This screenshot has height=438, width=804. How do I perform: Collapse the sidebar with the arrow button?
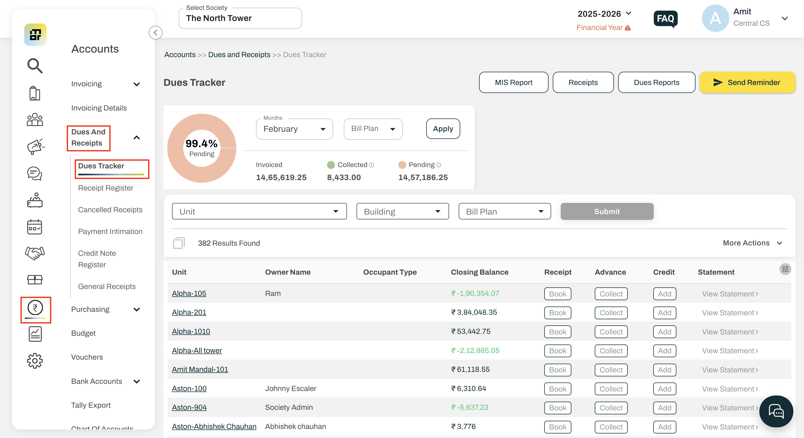click(x=156, y=33)
